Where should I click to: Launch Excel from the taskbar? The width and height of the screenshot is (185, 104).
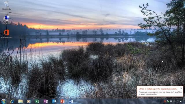pos(37,101)
